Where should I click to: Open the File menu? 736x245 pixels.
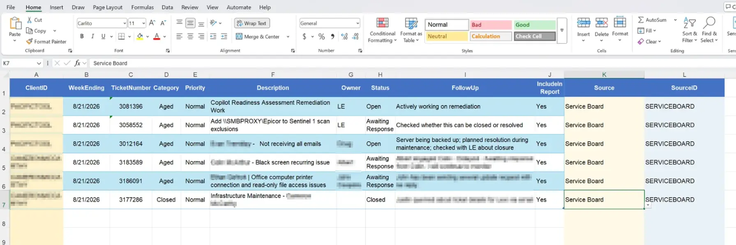[x=11, y=7]
